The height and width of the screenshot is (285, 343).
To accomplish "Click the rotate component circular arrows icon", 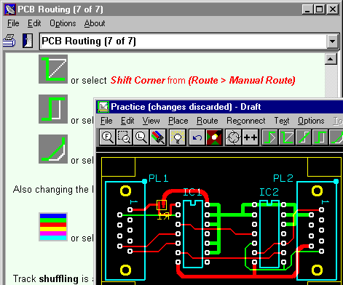I will 233,137.
